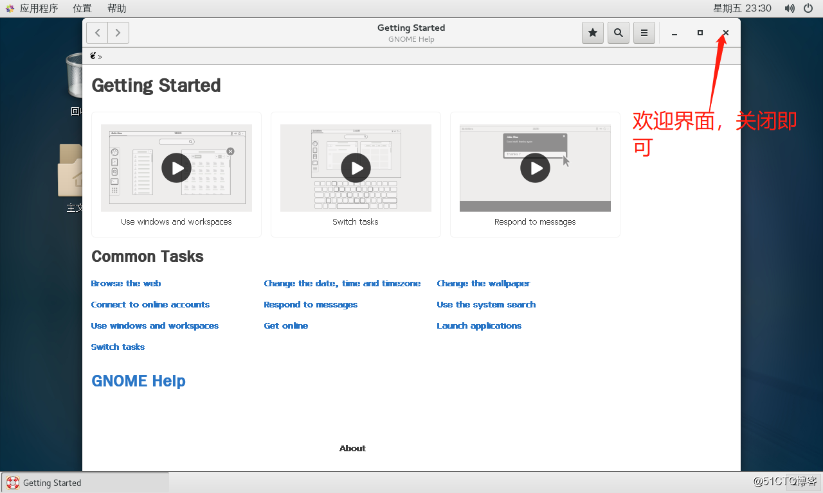Open the hamburger menu button
Viewport: 823px width, 493px height.
tap(644, 33)
